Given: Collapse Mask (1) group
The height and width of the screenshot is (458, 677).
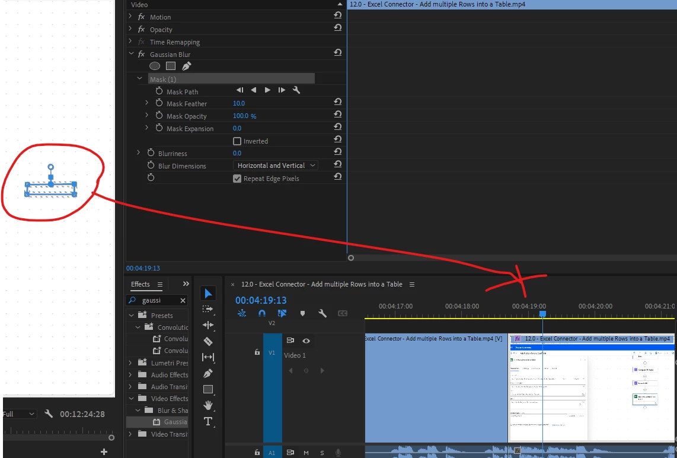Looking at the screenshot, I should (139, 79).
